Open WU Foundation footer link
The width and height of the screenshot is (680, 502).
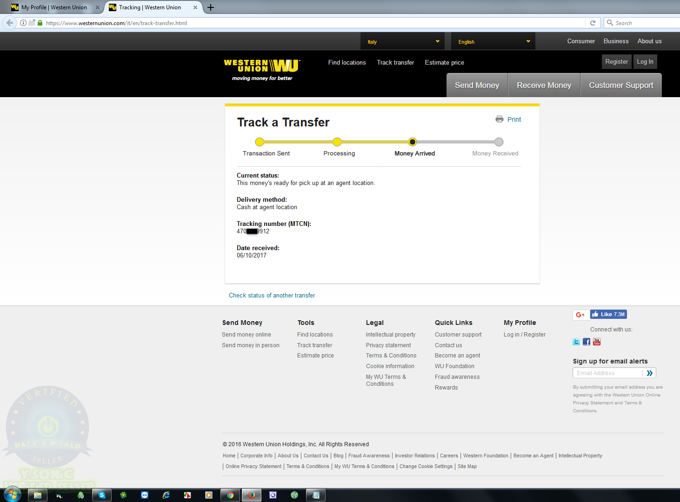click(x=454, y=366)
